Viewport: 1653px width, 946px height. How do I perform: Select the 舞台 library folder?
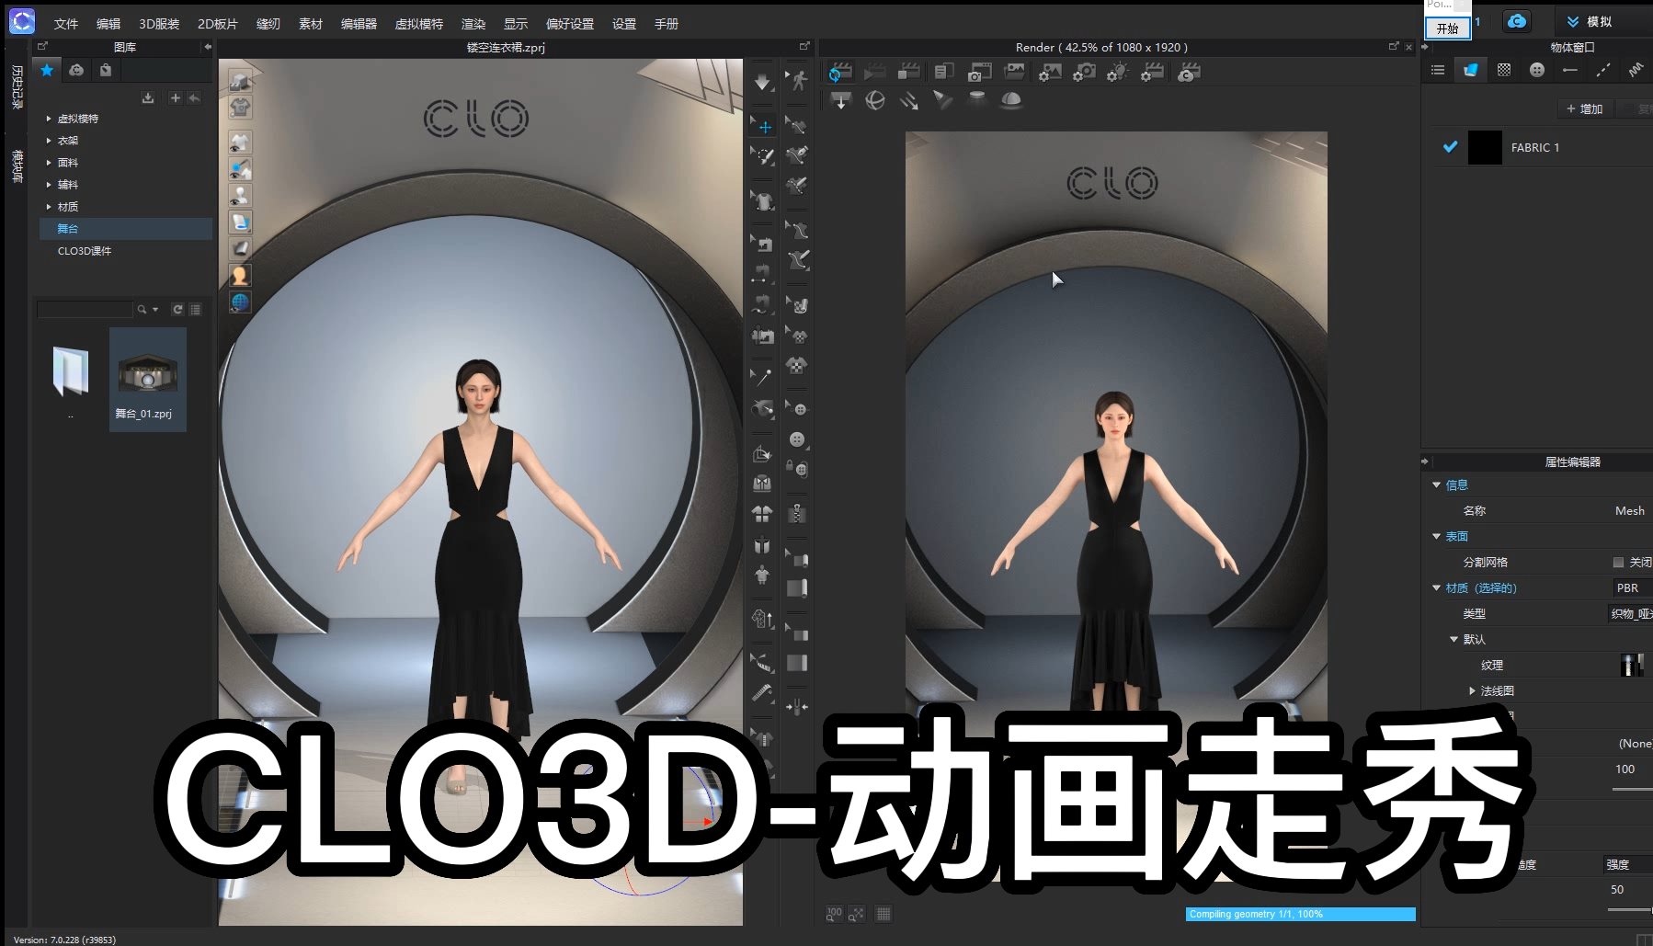coord(125,229)
